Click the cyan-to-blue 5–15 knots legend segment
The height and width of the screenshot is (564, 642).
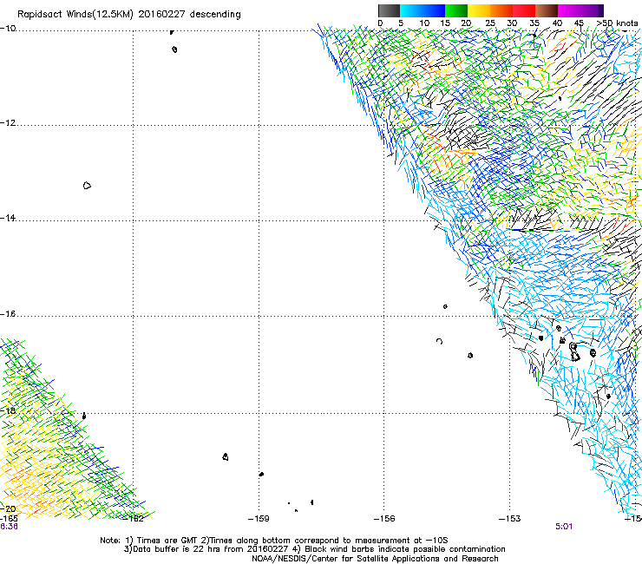pos(423,10)
